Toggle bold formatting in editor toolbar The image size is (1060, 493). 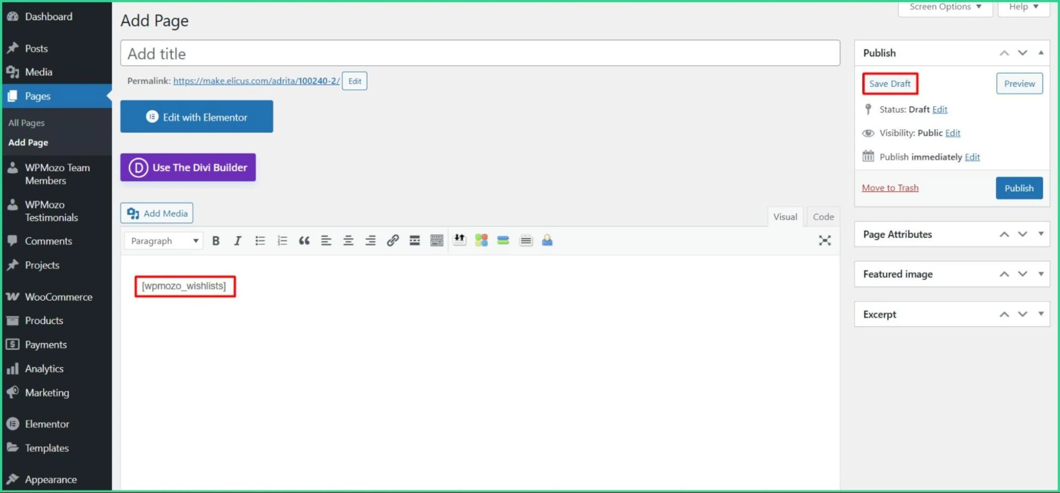coord(216,241)
